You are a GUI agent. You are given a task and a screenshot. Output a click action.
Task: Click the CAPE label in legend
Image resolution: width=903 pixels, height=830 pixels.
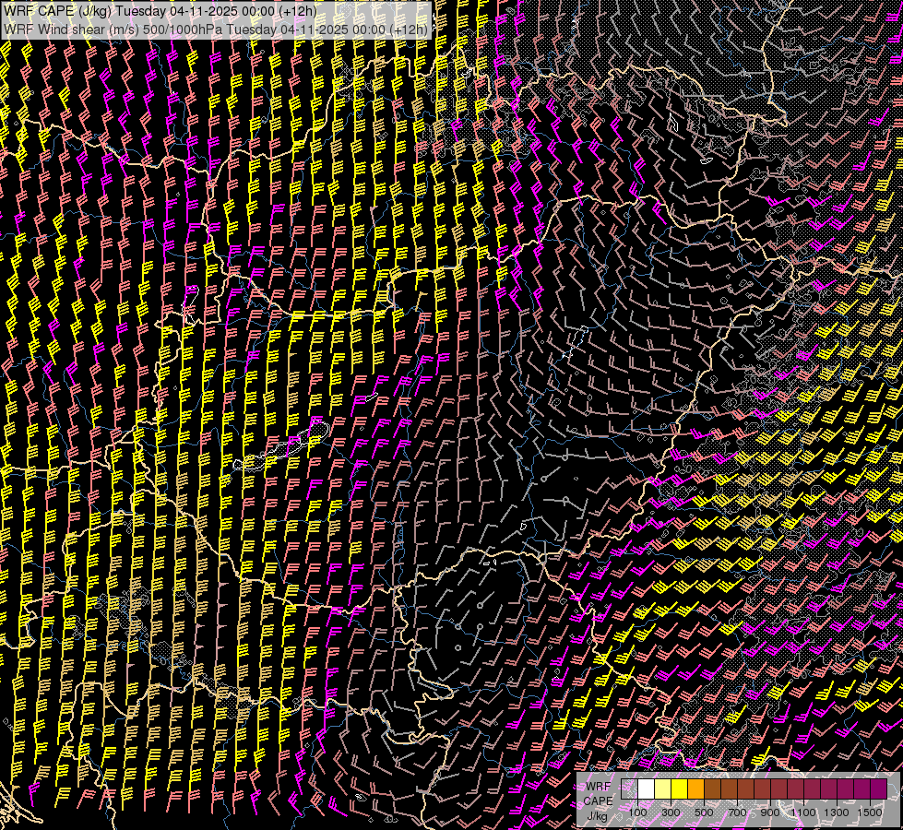(598, 800)
